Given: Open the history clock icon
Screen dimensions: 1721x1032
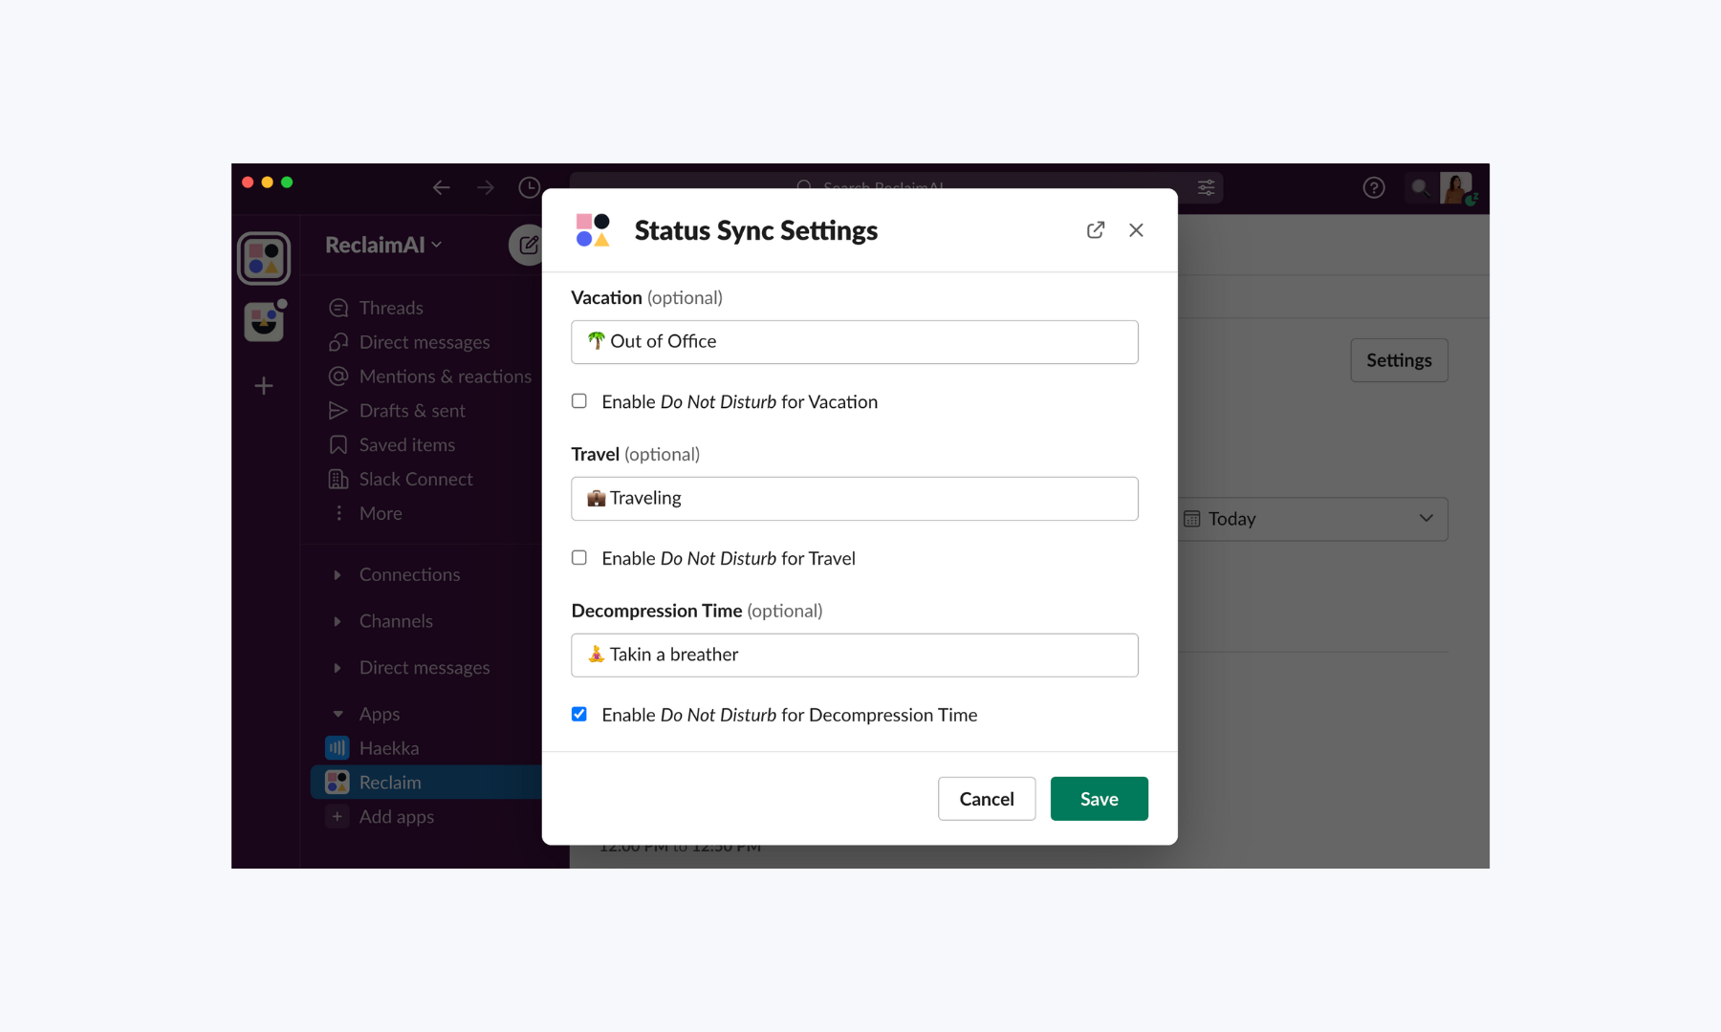Looking at the screenshot, I should click(529, 187).
